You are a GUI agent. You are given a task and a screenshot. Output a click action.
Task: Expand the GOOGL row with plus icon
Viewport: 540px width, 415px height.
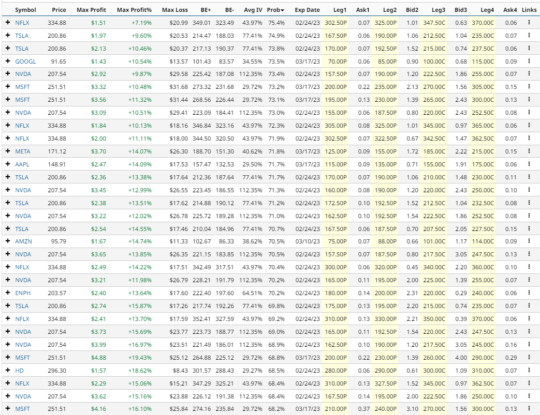point(8,61)
